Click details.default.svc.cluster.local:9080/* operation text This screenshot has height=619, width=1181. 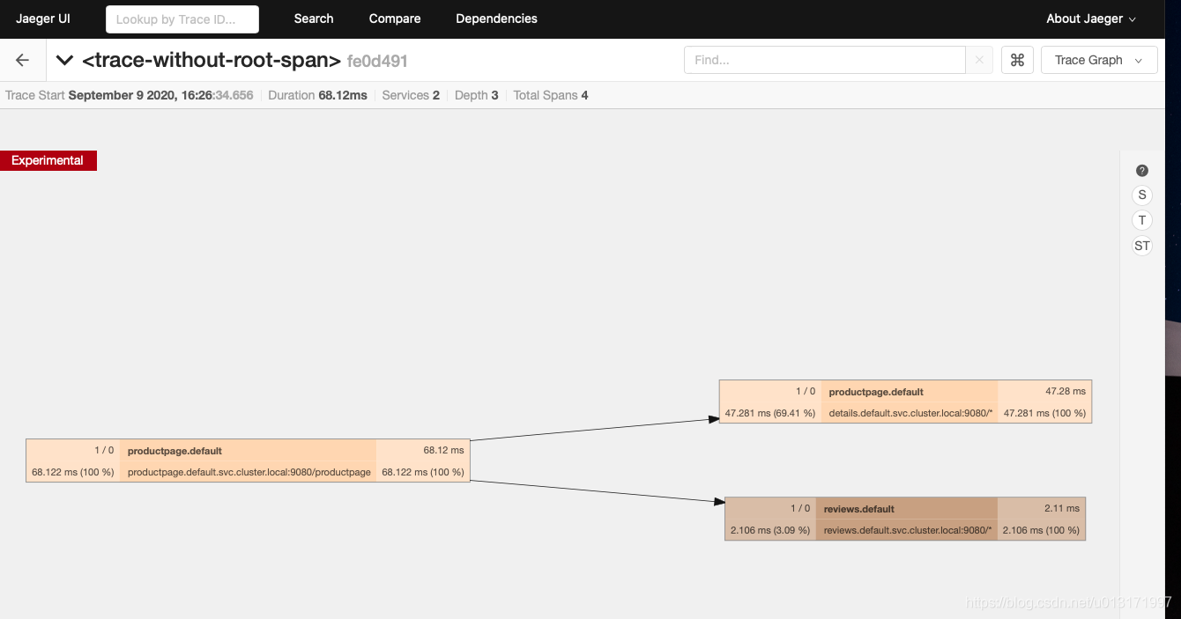tap(910, 413)
